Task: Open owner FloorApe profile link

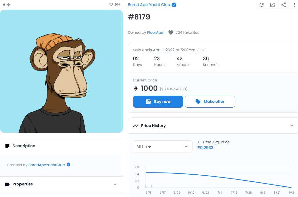Action: coord(155,33)
